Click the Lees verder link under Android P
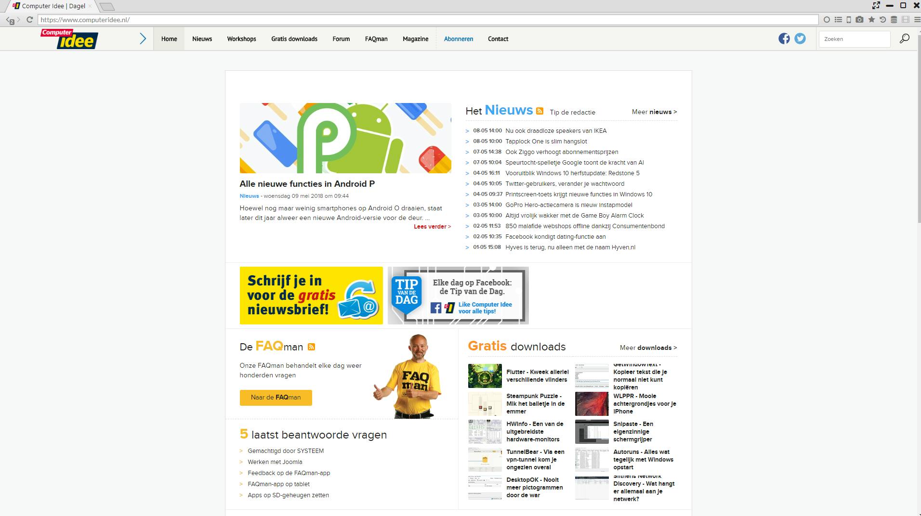 point(432,226)
